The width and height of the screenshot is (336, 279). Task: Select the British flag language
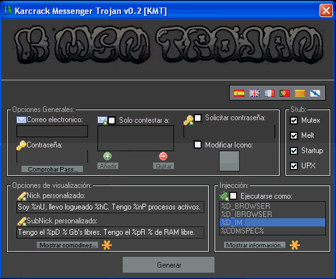(x=254, y=93)
